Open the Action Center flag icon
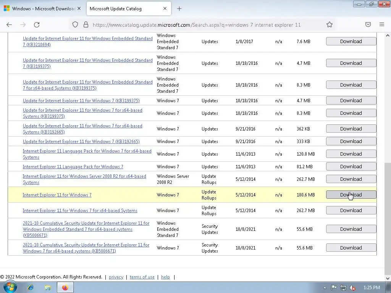 click(334, 288)
